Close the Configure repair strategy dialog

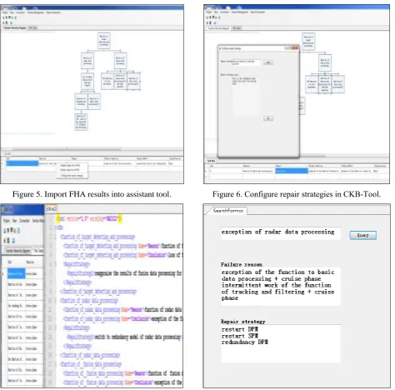(295, 48)
